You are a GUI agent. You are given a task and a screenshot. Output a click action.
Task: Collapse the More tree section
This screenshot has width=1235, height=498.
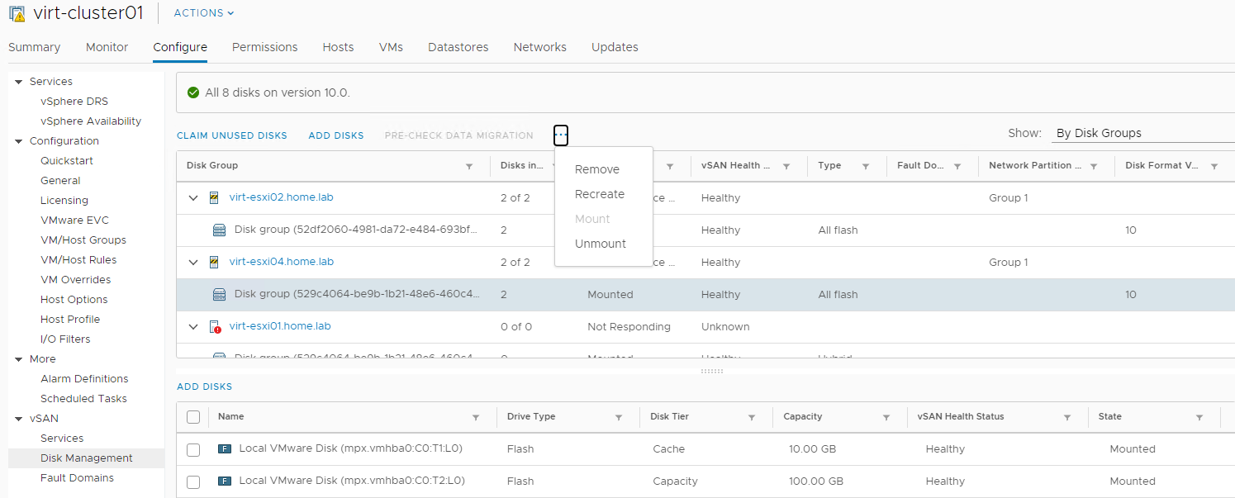(18, 359)
